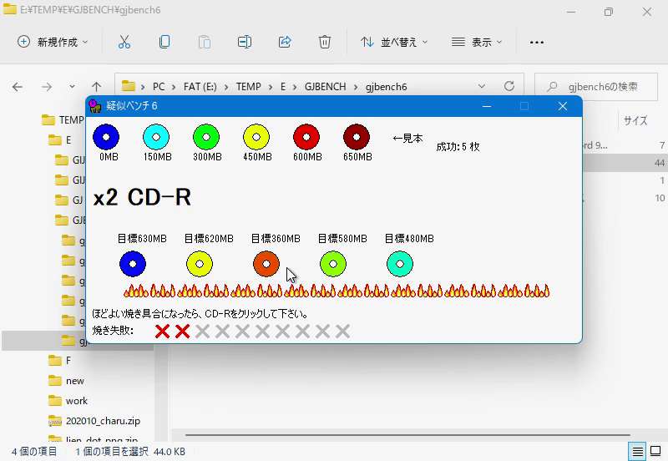Open the 新規作成 menu in Explorer
Viewport: 668px width, 461px height.
coord(53,42)
